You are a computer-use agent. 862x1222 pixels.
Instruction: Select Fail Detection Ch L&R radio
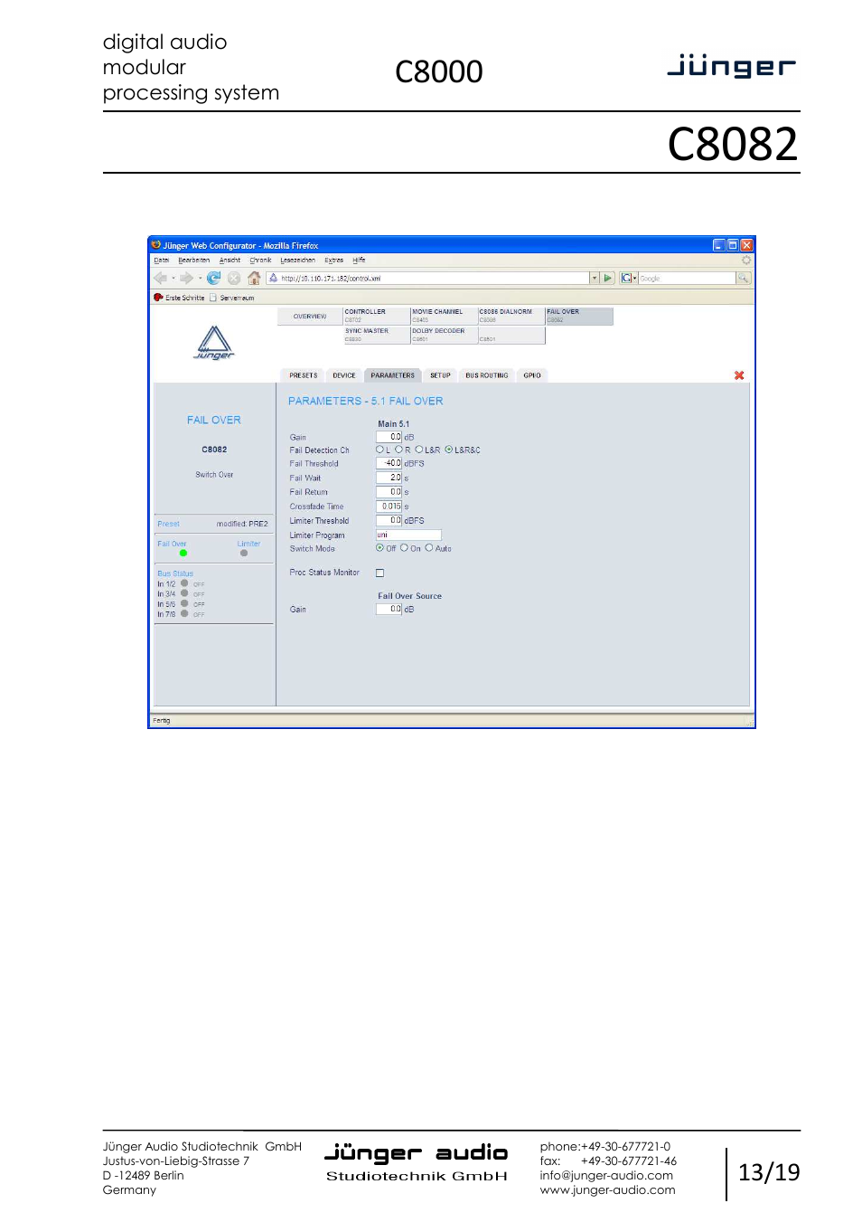click(418, 450)
